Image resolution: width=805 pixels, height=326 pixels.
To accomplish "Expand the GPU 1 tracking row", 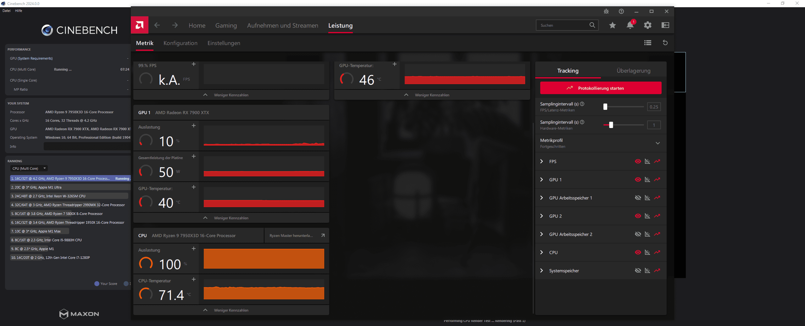I will (541, 179).
